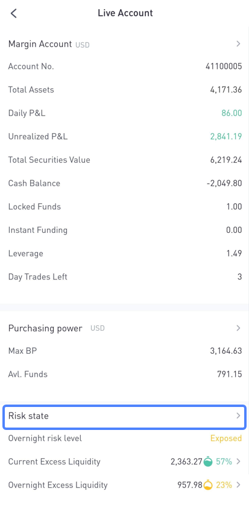249x511 pixels.
Task: Tap the 23% overnight liquidity percentage
Action: click(x=224, y=485)
